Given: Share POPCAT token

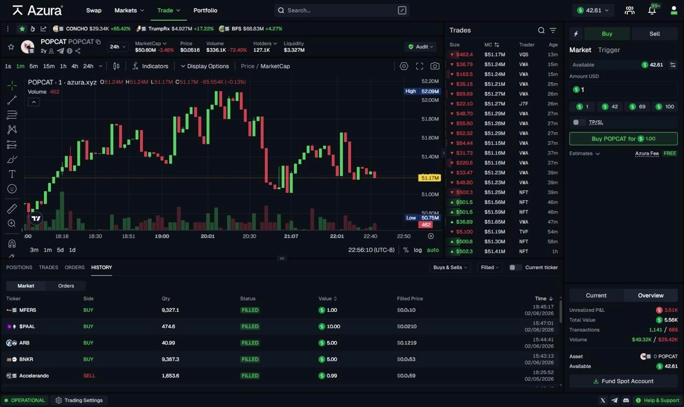Looking at the screenshot, I should click(78, 51).
